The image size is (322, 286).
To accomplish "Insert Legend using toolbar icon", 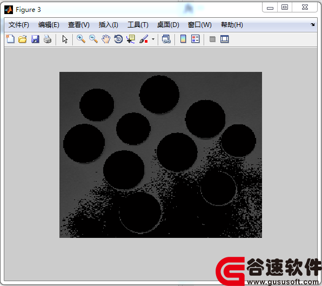I will [195, 39].
